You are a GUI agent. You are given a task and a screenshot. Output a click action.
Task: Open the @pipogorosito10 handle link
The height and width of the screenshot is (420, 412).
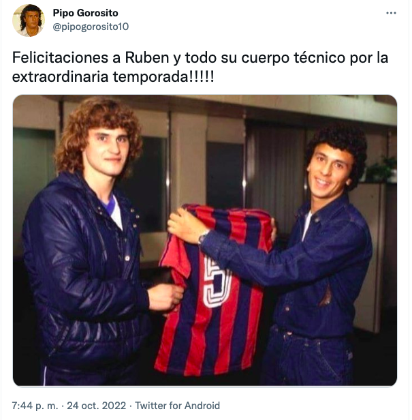coord(91,27)
